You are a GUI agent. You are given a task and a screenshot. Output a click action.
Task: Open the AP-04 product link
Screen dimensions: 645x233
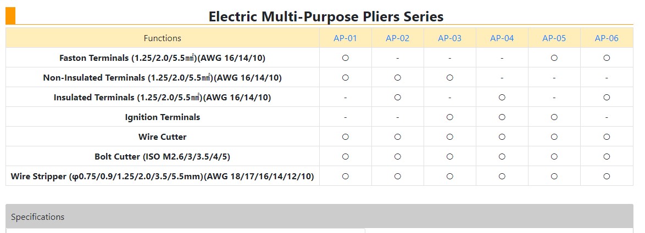pos(502,38)
